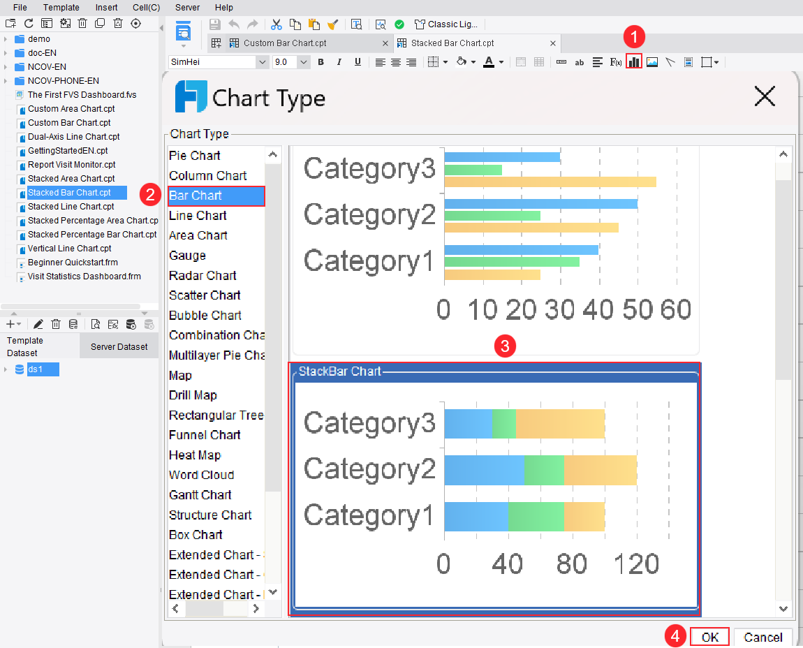Click the Paste clipboard icon
This screenshot has width=803, height=648.
pyautogui.click(x=314, y=24)
